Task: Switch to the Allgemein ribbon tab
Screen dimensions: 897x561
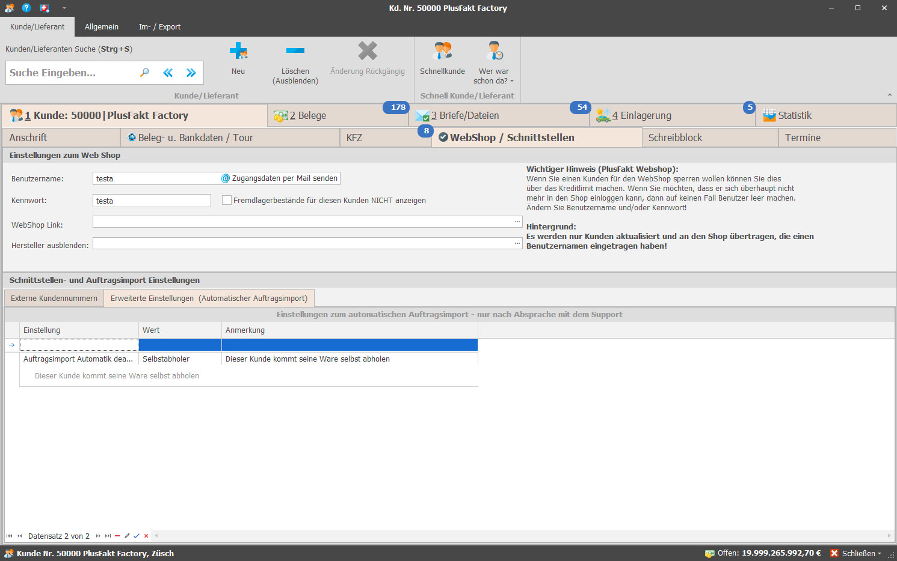Action: [x=102, y=27]
